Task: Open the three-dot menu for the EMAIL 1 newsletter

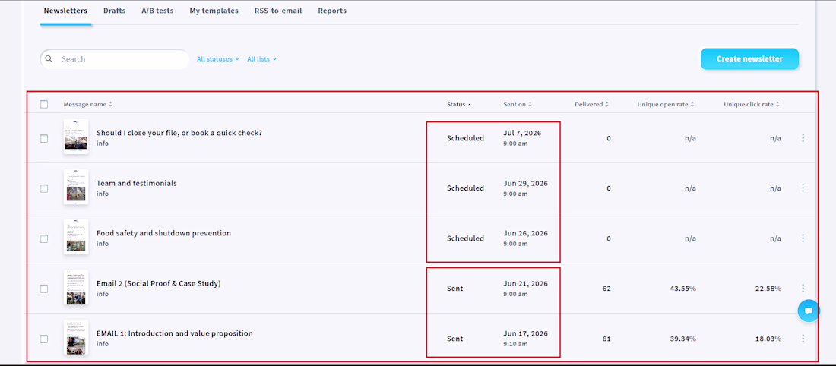Action: (803, 339)
